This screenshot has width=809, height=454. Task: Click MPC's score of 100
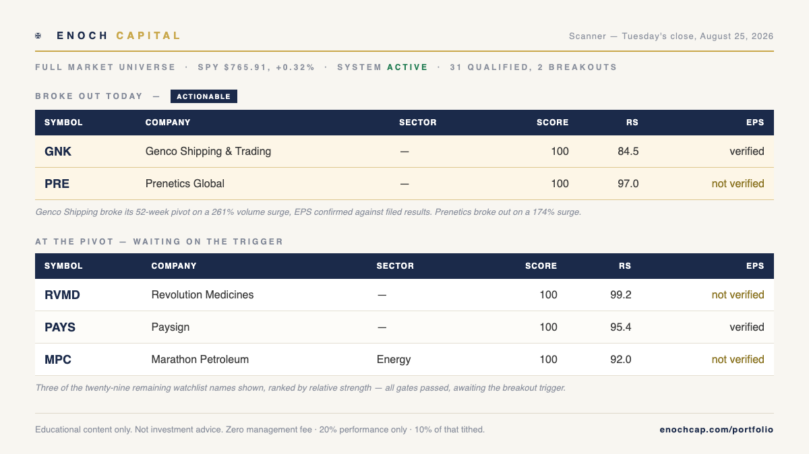(548, 360)
